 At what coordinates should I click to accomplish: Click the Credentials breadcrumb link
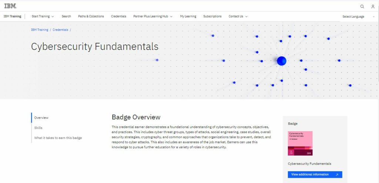point(60,30)
